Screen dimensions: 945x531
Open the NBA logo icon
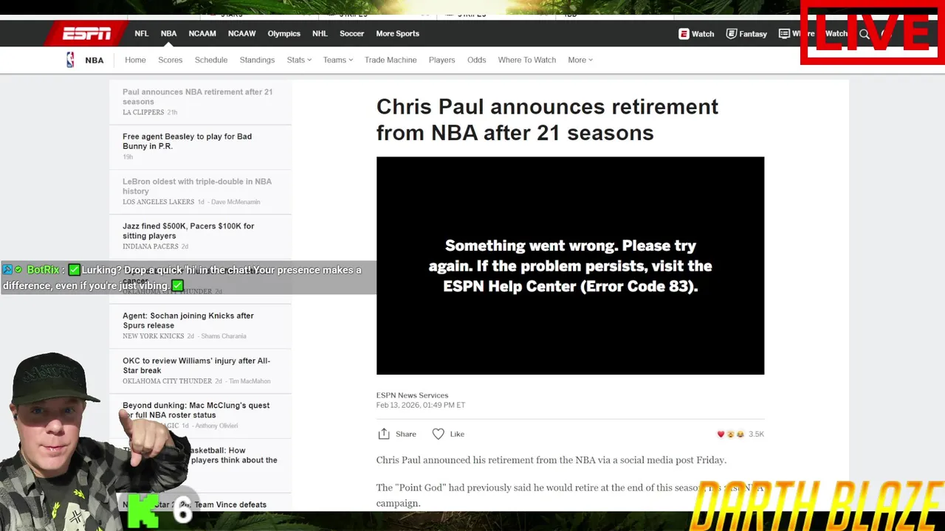(70, 60)
